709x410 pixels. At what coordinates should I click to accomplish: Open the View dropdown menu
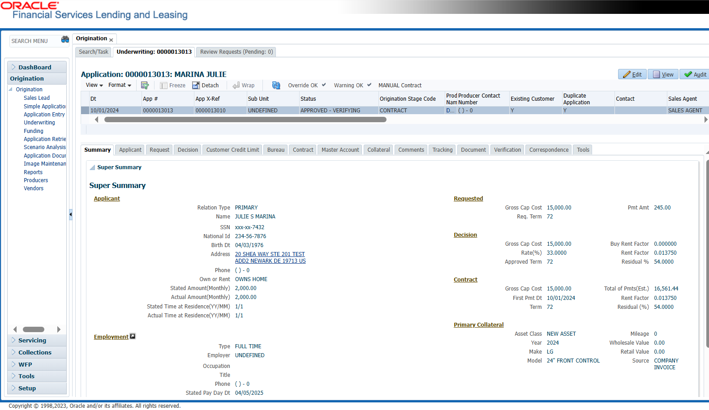pos(94,85)
